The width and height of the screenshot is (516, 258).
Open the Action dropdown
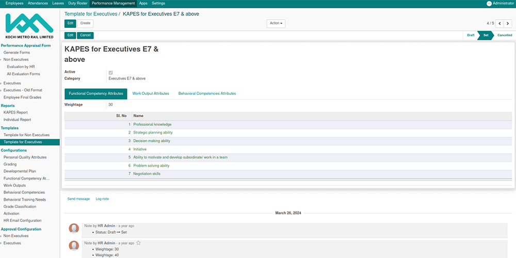click(276, 23)
